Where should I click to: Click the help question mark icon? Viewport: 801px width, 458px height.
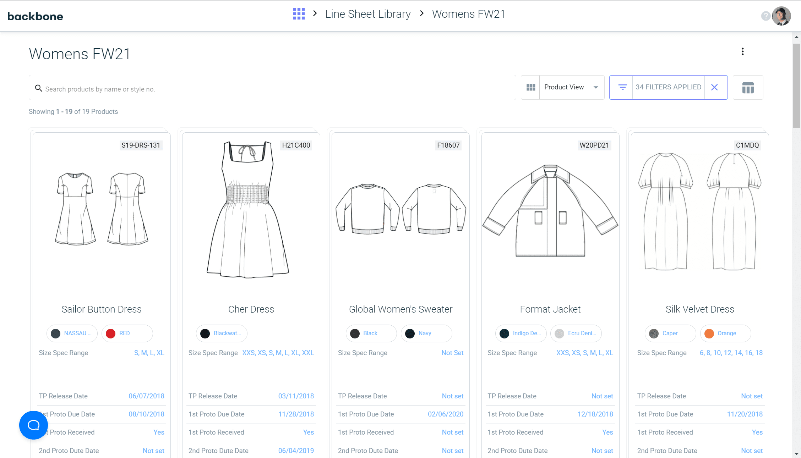(x=765, y=16)
